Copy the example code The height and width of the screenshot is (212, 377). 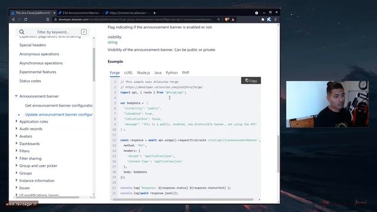click(x=251, y=81)
